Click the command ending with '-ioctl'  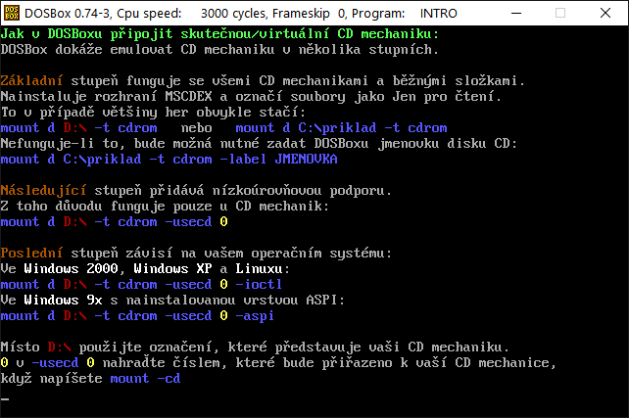[142, 284]
